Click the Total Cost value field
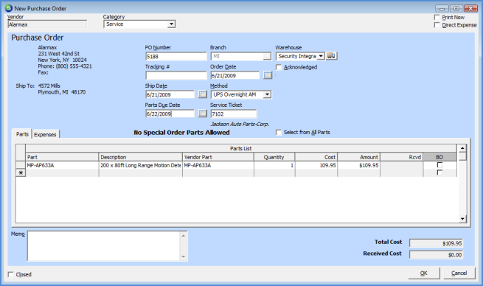The image size is (483, 286). tap(436, 243)
